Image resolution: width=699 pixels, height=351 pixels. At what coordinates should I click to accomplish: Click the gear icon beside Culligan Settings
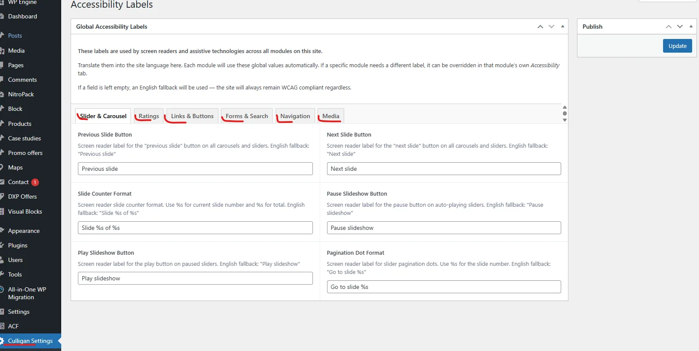pos(2,341)
